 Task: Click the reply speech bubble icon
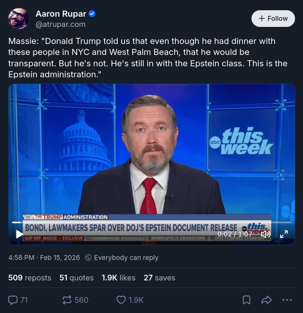pyautogui.click(x=13, y=300)
